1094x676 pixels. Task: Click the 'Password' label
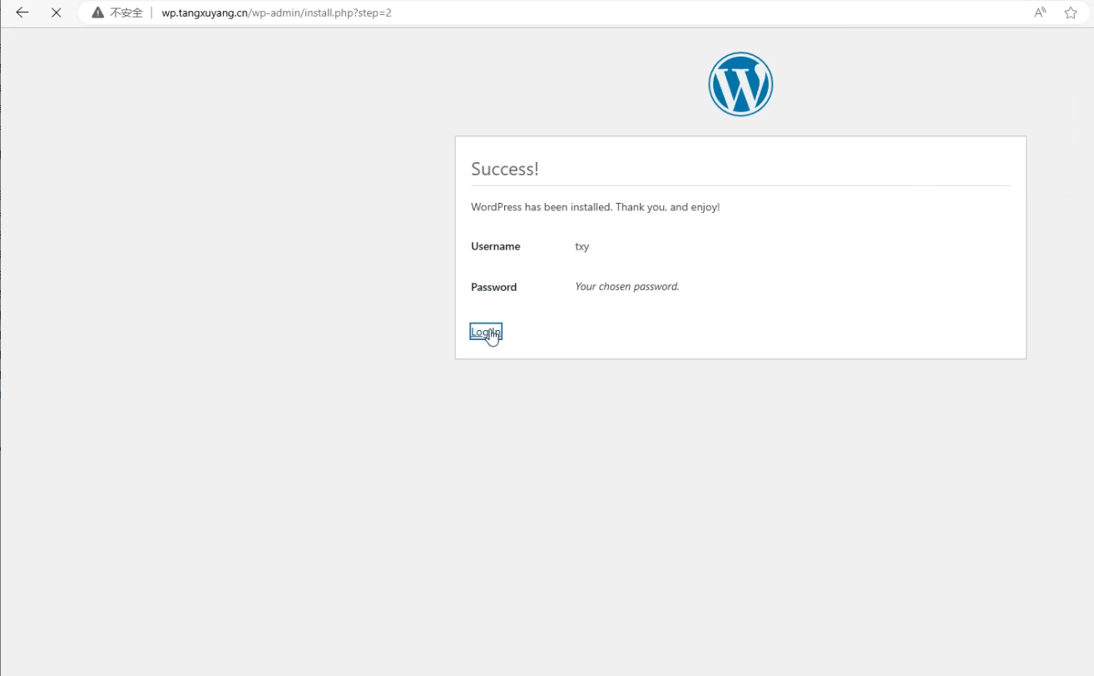tap(494, 287)
